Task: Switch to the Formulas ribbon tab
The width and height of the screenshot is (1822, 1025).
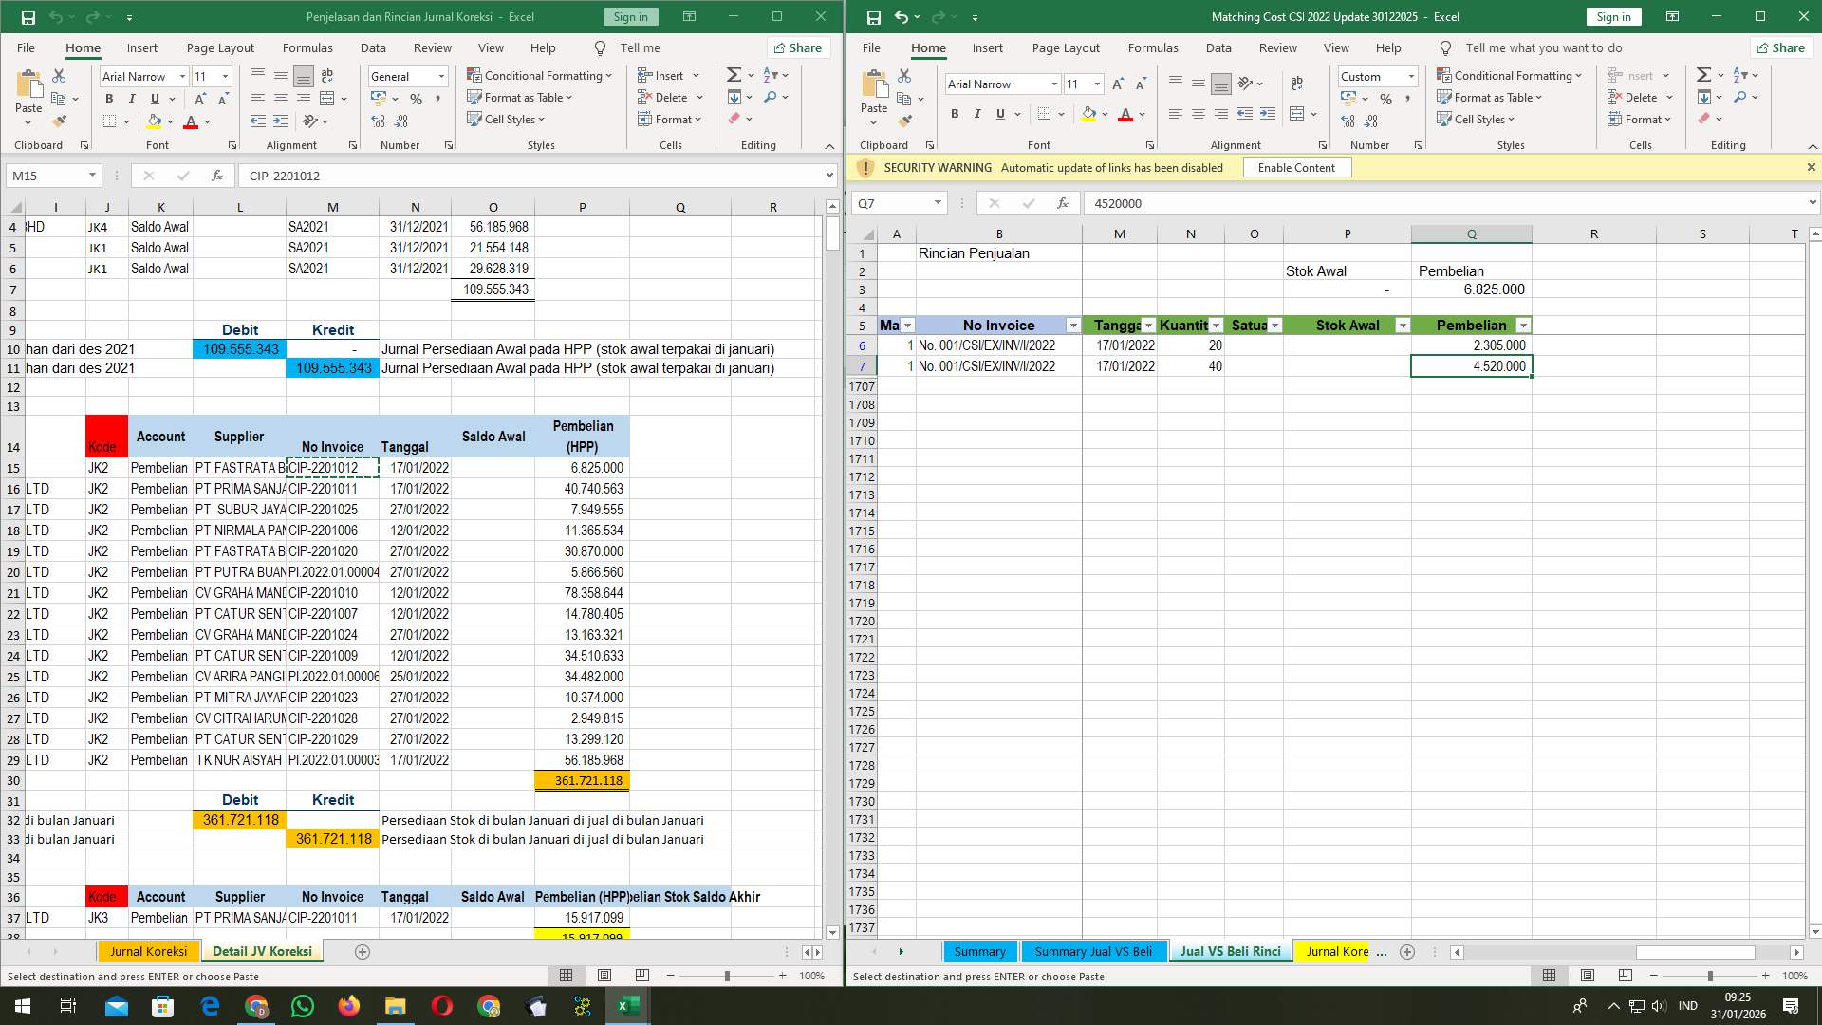Action: 307,47
